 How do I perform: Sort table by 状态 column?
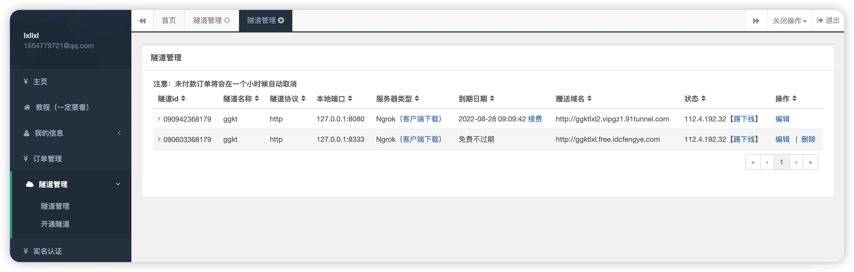coord(695,99)
